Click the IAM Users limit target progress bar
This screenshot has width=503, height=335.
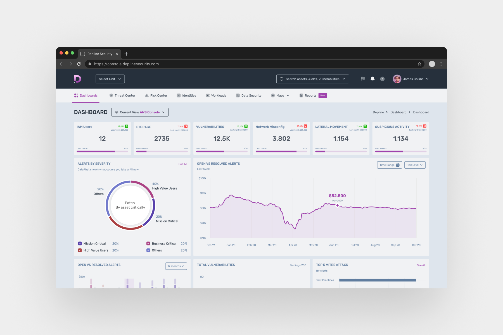[x=102, y=151]
